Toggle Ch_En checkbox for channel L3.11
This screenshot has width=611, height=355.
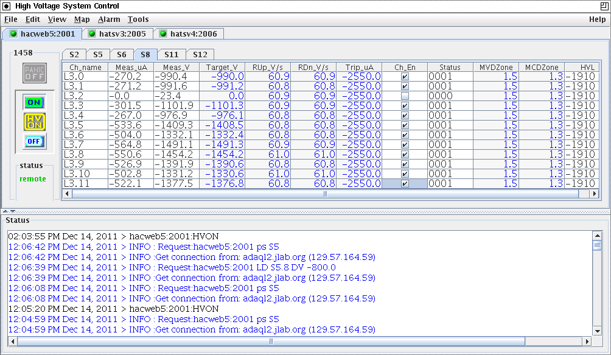click(405, 184)
